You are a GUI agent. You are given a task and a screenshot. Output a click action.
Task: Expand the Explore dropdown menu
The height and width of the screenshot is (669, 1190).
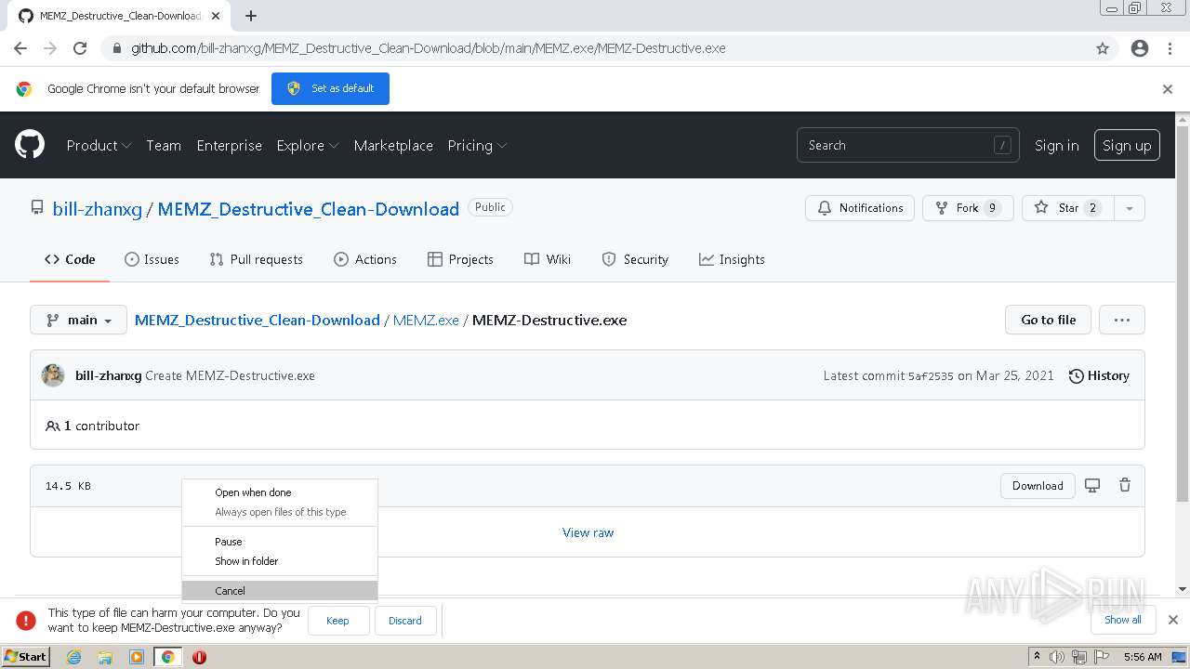tap(308, 145)
